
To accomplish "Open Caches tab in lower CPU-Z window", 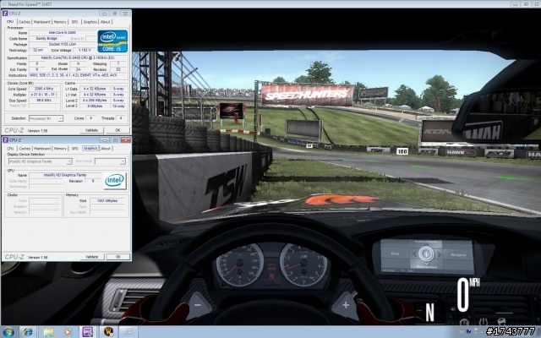I will 25,149.
